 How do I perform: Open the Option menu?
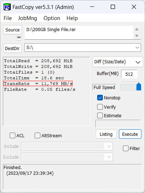52,18
